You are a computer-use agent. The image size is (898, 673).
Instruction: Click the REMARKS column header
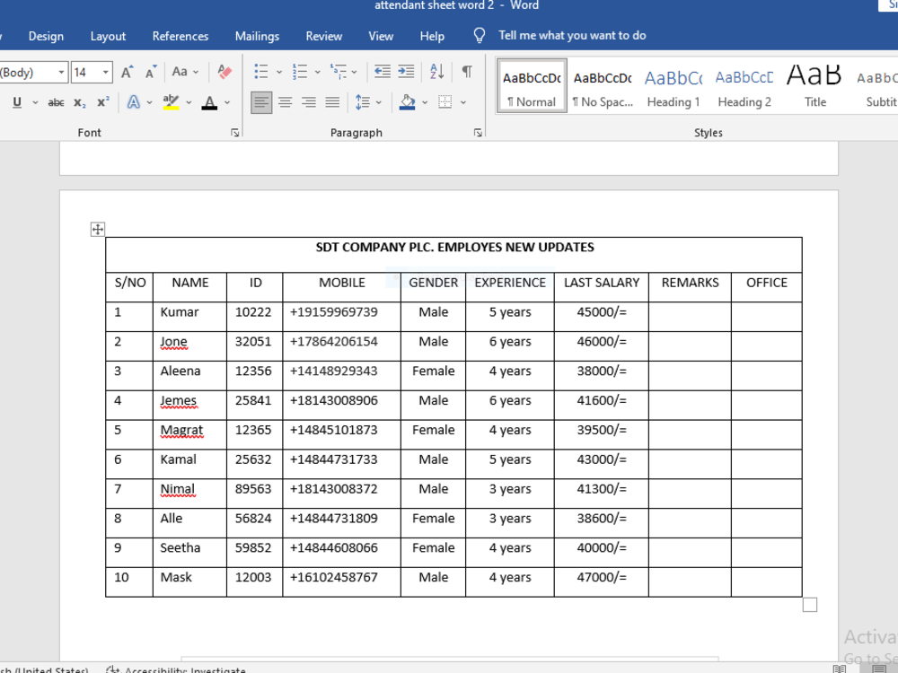(690, 283)
